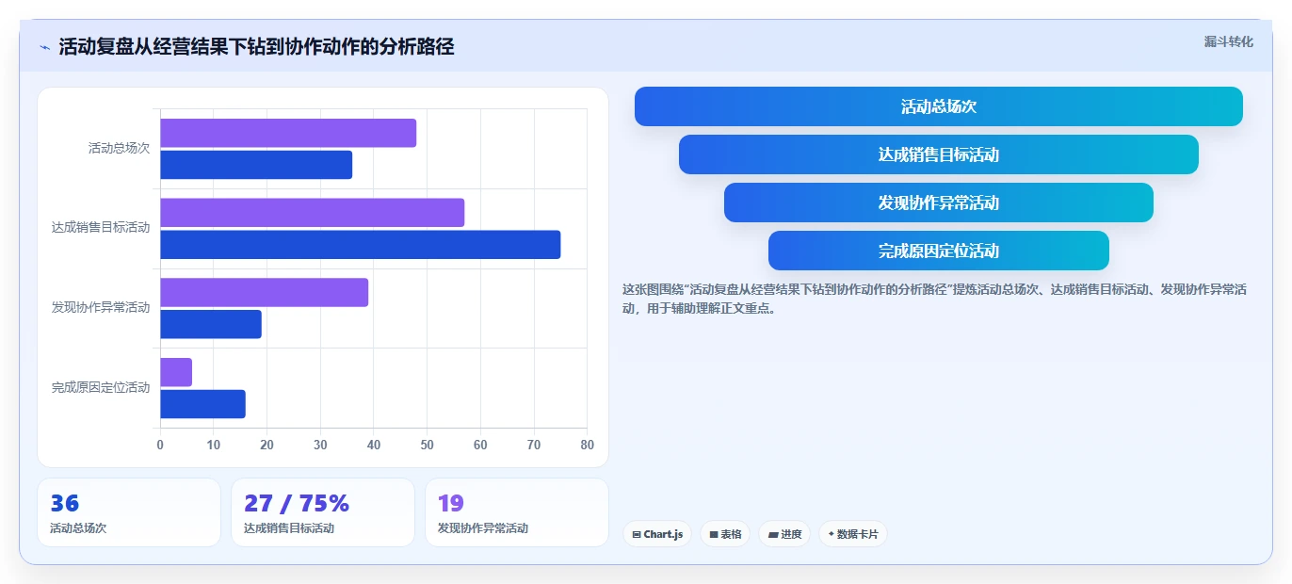Click the 数据卡片 chip
Viewport: 1292px width, 584px height.
pos(853,534)
